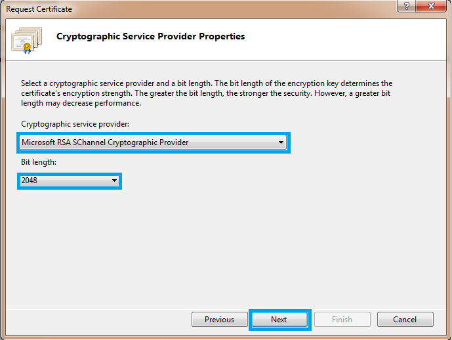Click the question mark help button

(407, 7)
